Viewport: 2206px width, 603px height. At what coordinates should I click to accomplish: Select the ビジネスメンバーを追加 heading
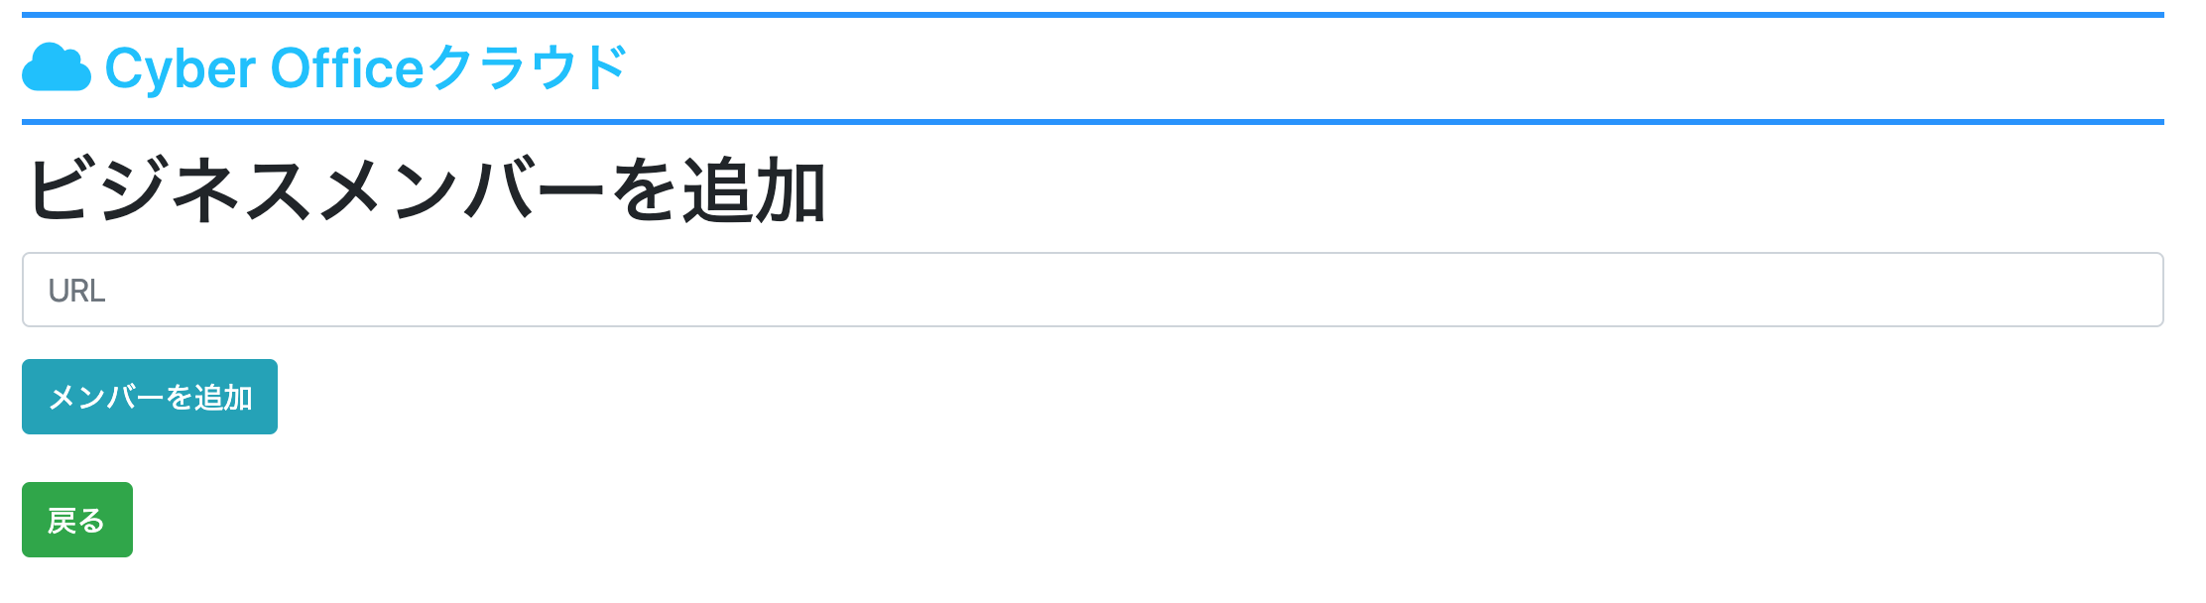coord(427,190)
